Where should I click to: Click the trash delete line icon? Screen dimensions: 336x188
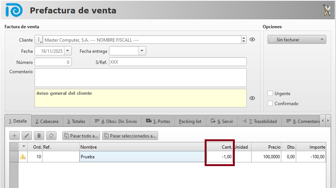pyautogui.click(x=39, y=136)
